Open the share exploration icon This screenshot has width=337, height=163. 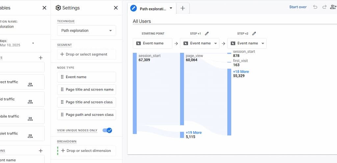(x=333, y=7)
